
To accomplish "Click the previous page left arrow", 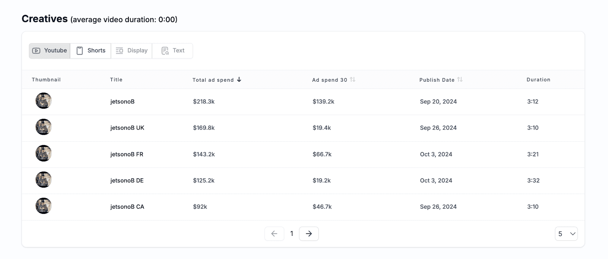I will (274, 234).
